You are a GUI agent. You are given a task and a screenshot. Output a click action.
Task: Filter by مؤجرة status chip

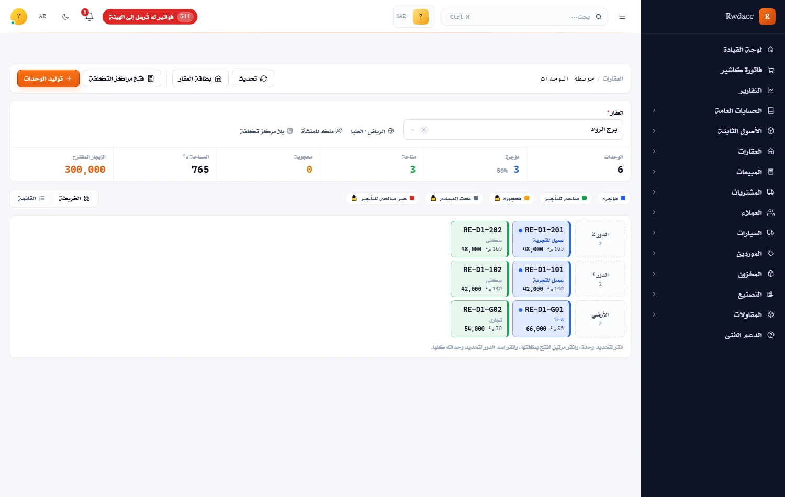(x=613, y=199)
